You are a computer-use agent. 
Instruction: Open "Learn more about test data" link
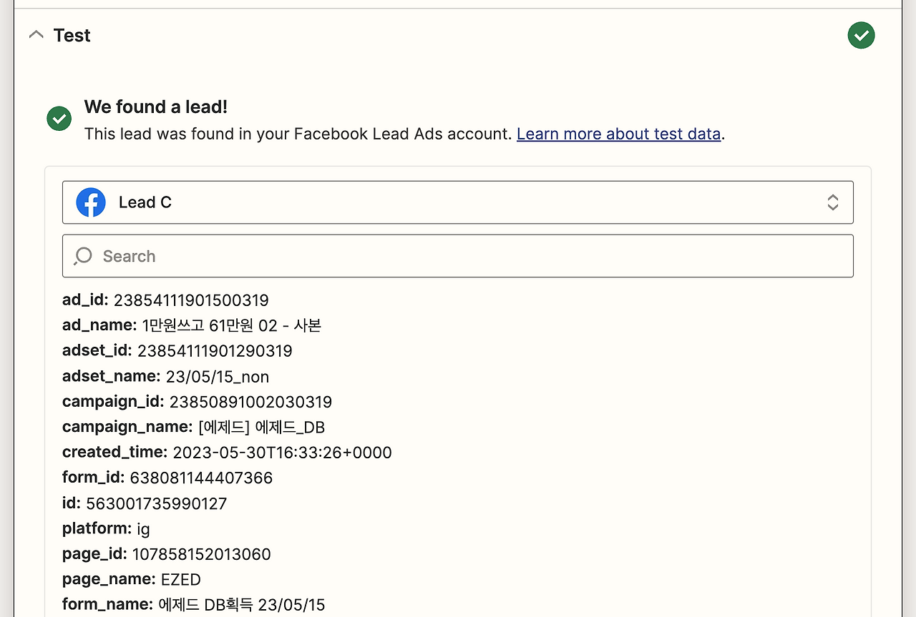(x=618, y=134)
